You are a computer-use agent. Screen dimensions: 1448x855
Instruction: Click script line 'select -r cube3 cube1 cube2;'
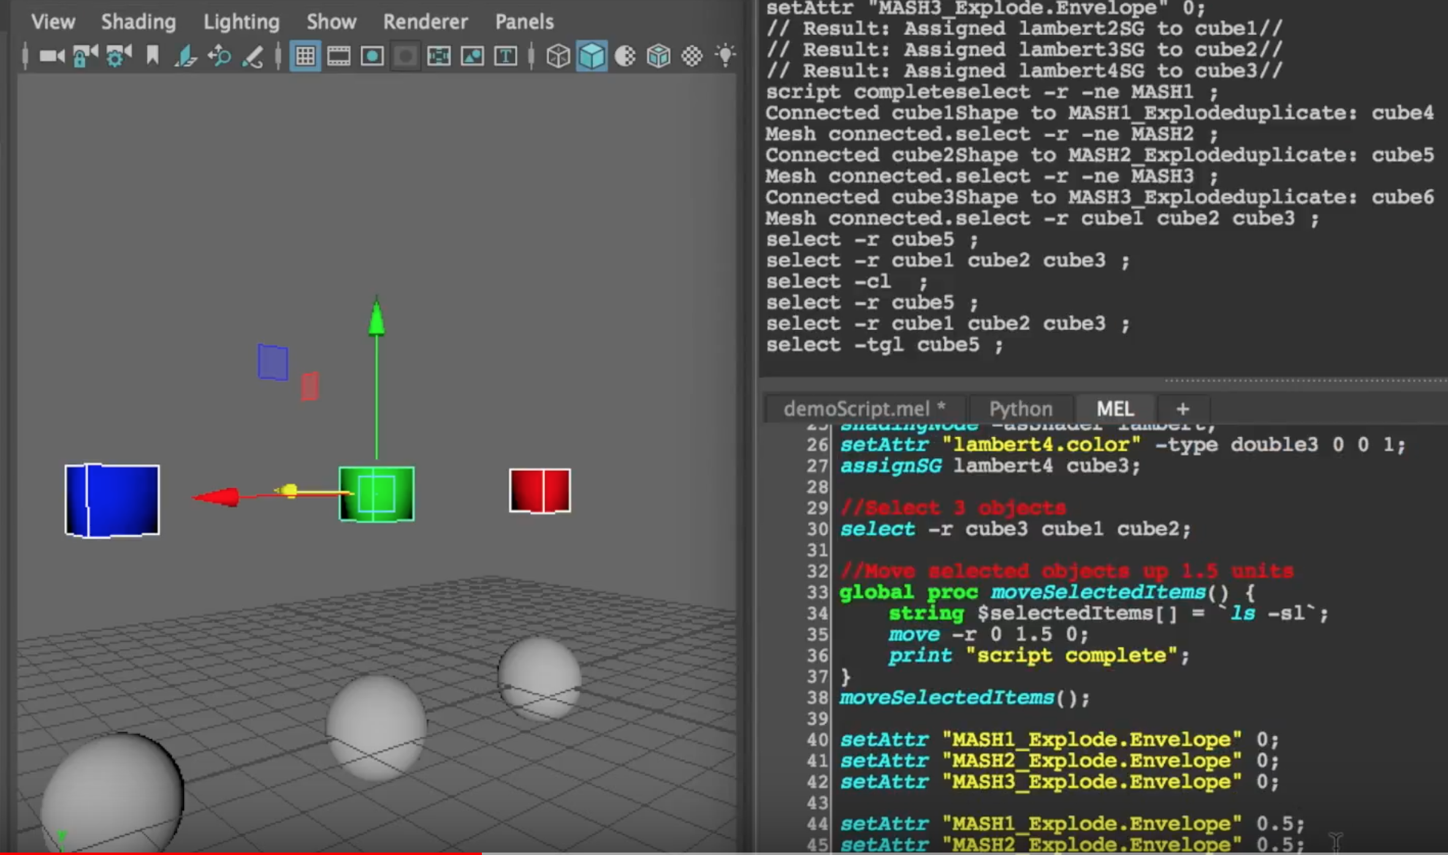tap(1015, 529)
